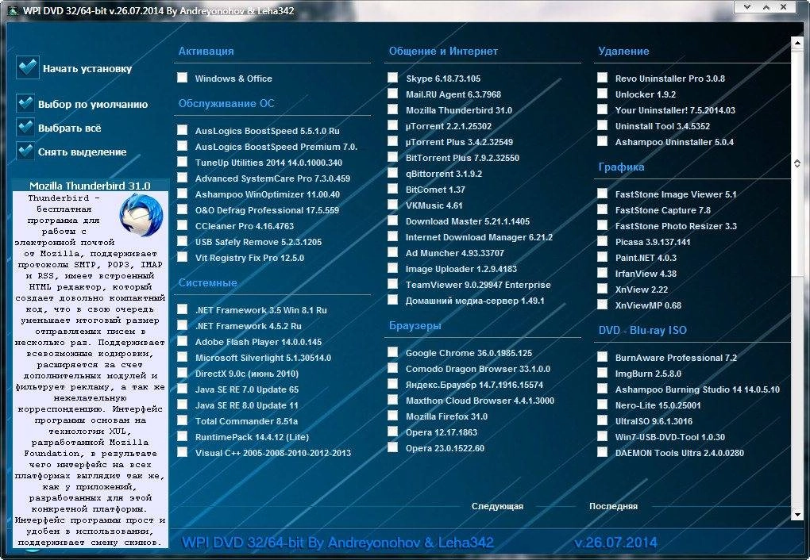Click Uninstall Tool 3.4.5352 label
Viewport: 810px width, 560px height.
[x=662, y=126]
